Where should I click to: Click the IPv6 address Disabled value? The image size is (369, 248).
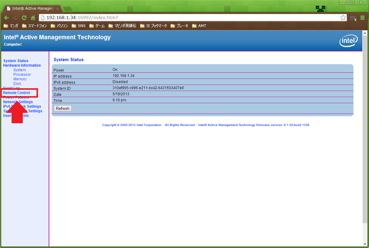click(120, 82)
